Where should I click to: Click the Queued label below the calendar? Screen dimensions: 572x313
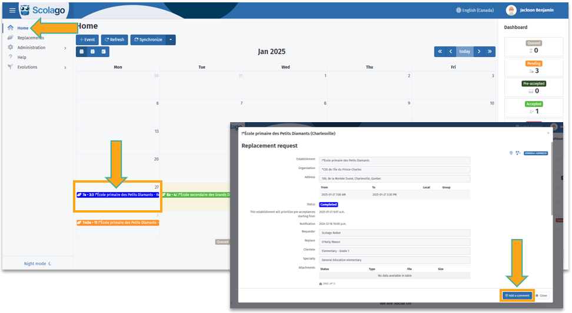222,242
